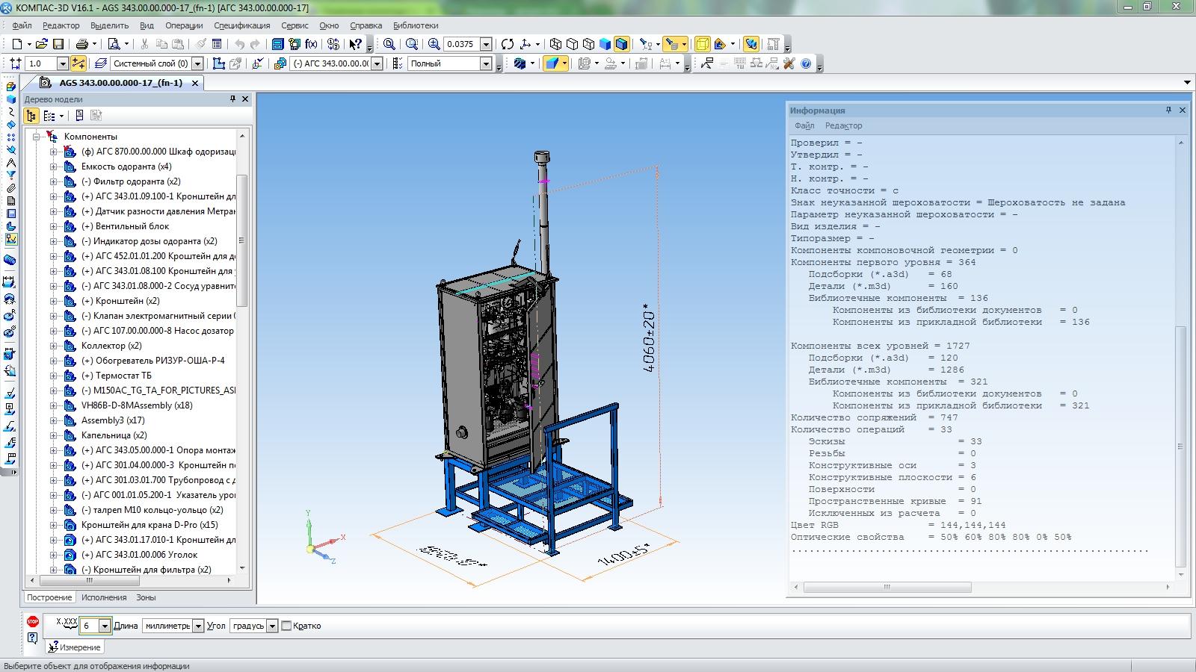
Task: Click the Open file folder icon
Action: [x=42, y=44]
